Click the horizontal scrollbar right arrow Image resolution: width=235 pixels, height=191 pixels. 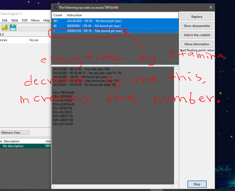pos(172,187)
